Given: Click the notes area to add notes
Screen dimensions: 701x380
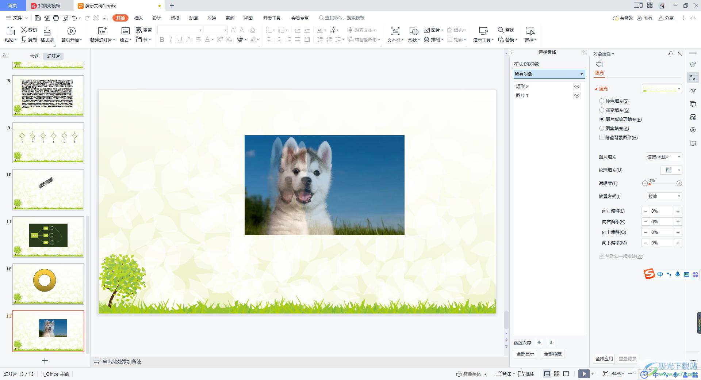Looking at the screenshot, I should click(x=122, y=361).
